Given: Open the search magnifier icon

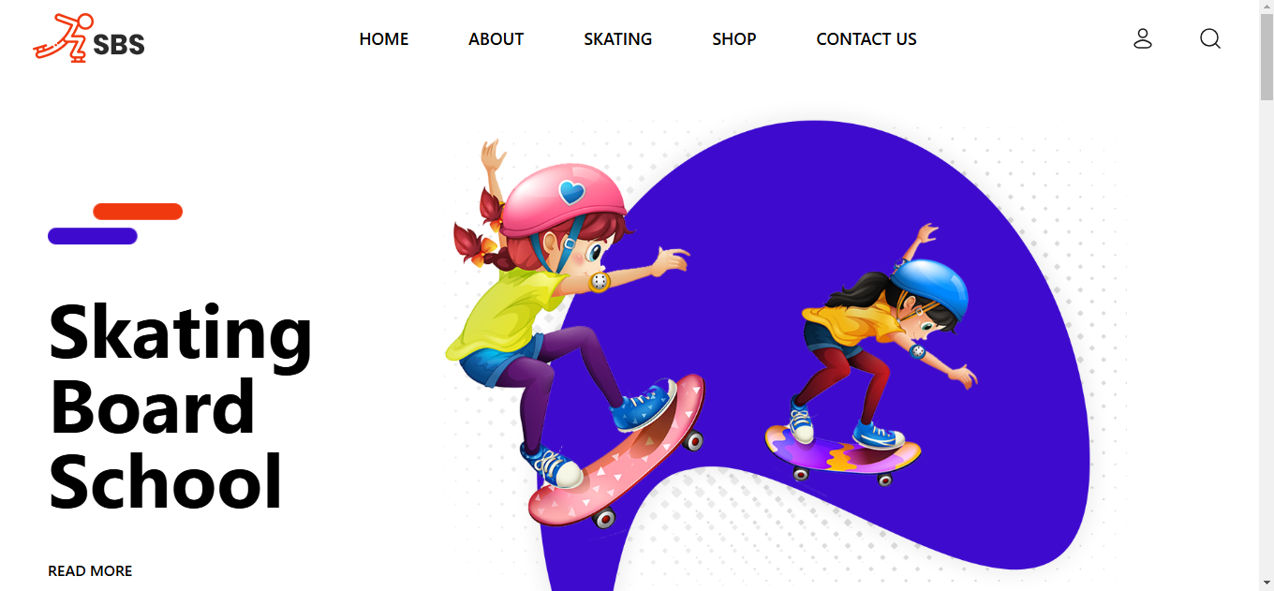Looking at the screenshot, I should [1210, 38].
